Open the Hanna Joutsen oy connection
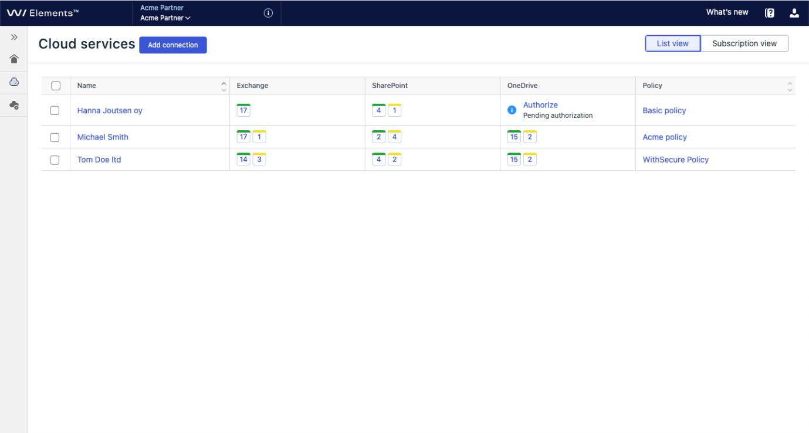Viewport: 809px width, 433px height. (110, 110)
